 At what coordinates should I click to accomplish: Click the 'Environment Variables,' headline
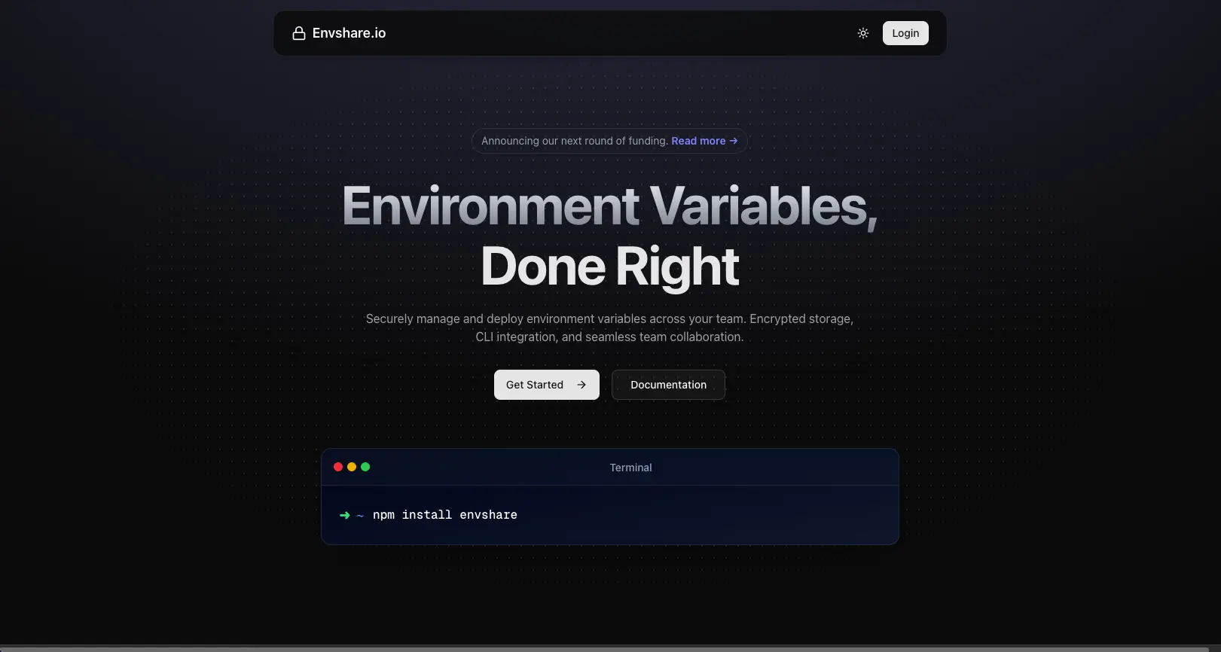[610, 206]
